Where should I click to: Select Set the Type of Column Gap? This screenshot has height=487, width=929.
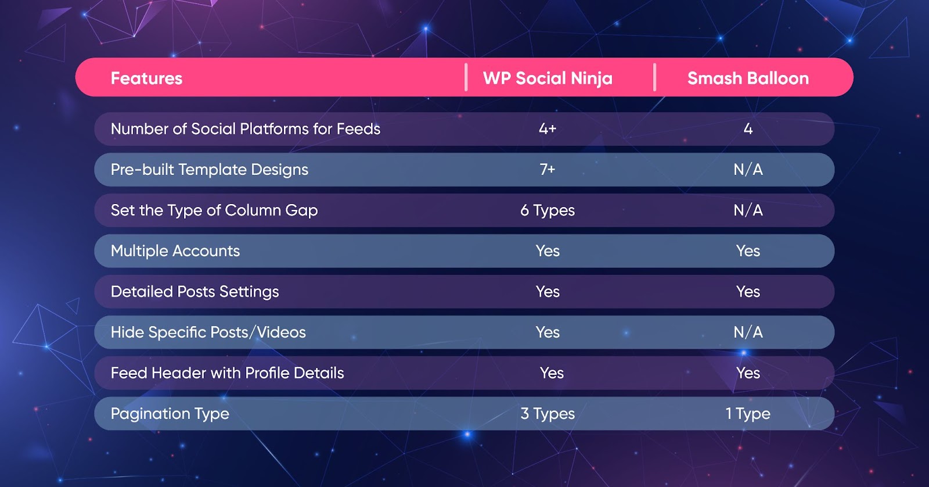coord(214,210)
